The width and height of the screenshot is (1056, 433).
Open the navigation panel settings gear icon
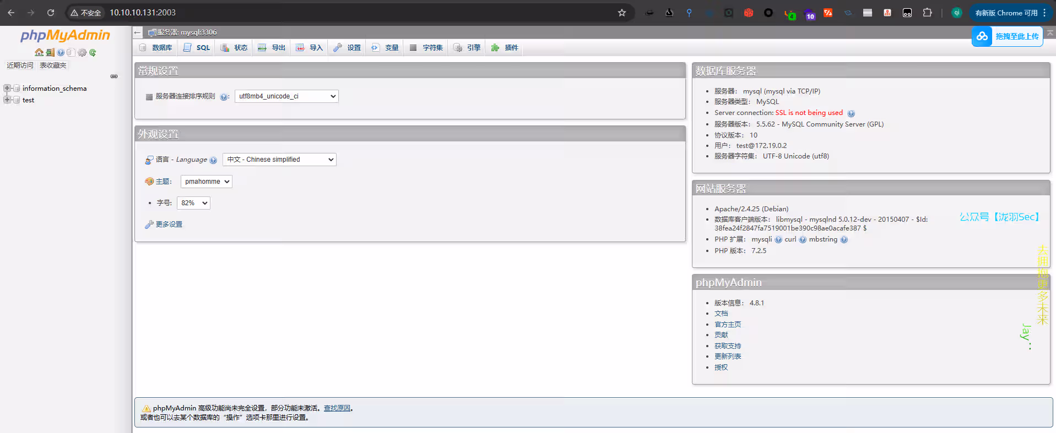click(82, 53)
